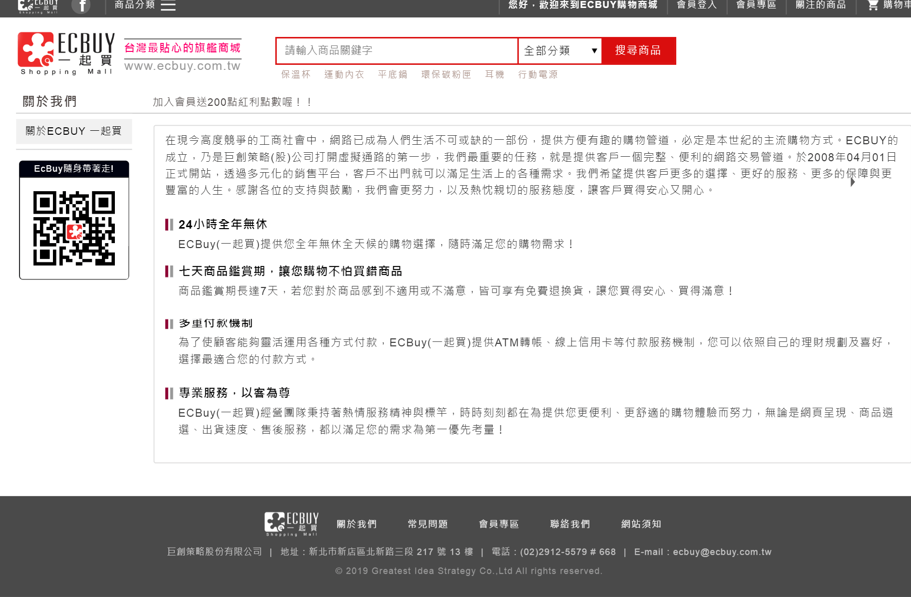The height and width of the screenshot is (597, 911).
Task: Open the 全部分類 category dropdown
Action: pos(560,50)
